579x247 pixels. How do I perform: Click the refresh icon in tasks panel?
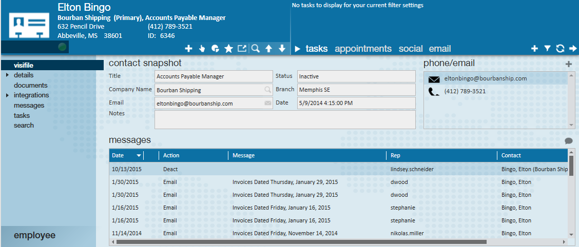click(x=560, y=49)
